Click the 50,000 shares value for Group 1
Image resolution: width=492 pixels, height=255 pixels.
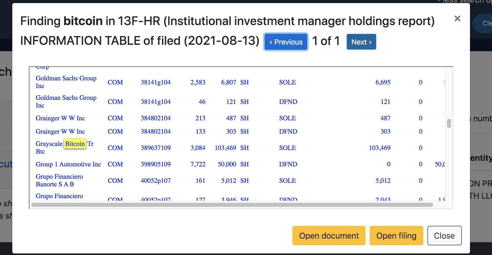(227, 164)
